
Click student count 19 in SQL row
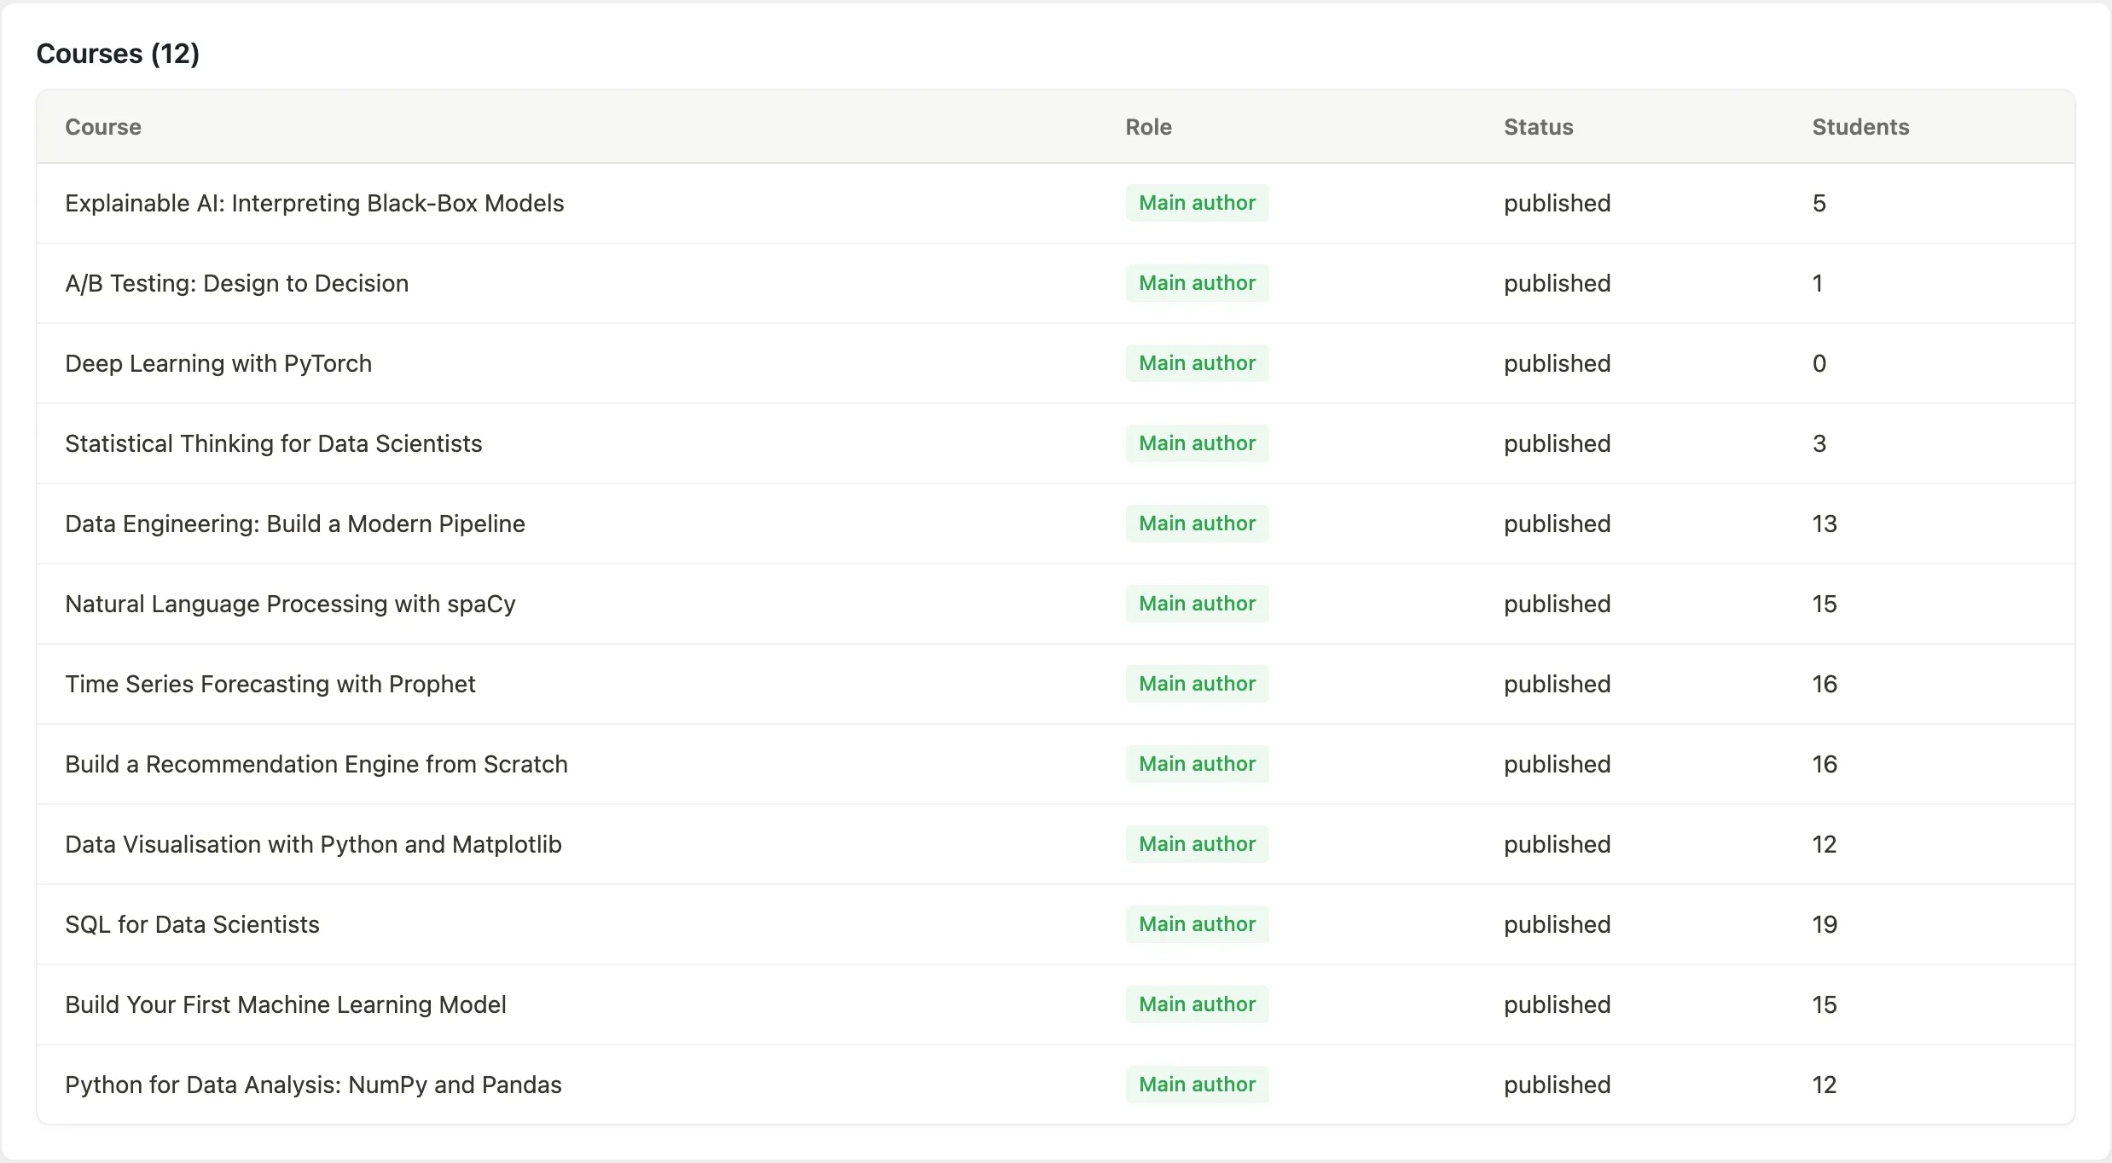(x=1825, y=924)
